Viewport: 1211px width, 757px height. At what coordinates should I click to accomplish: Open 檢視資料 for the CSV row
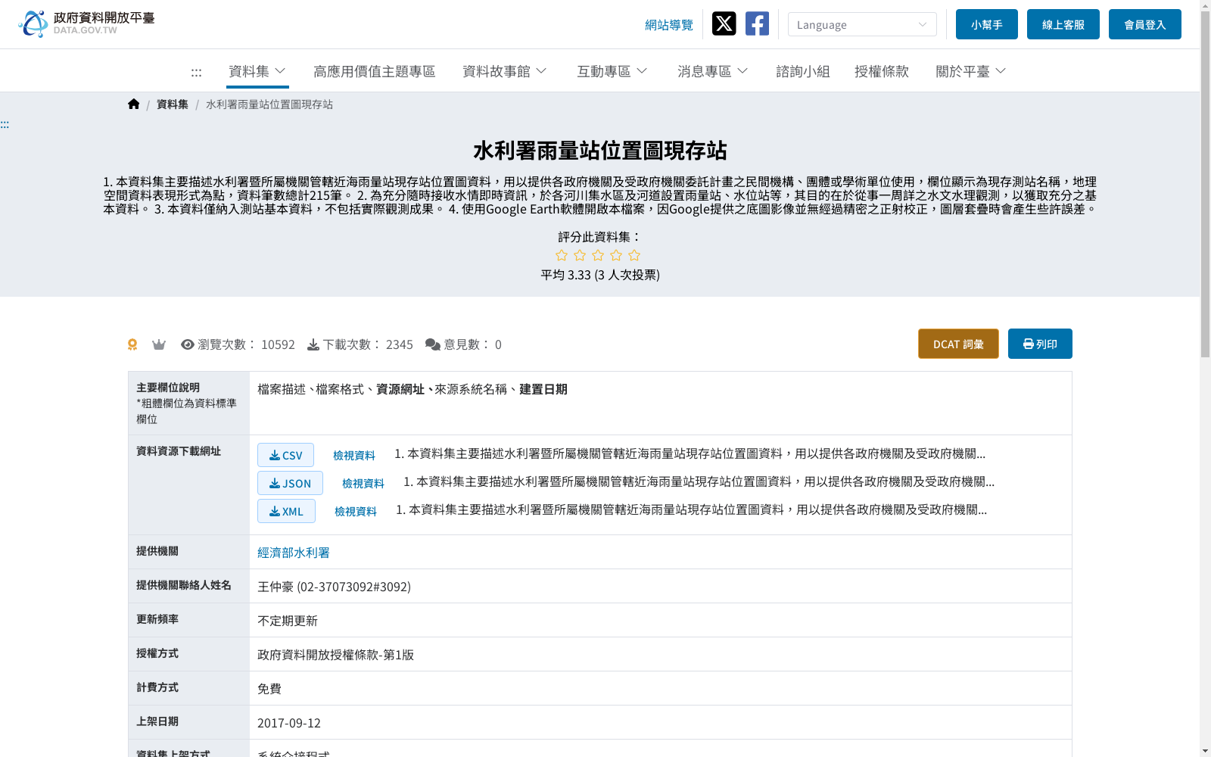point(354,455)
